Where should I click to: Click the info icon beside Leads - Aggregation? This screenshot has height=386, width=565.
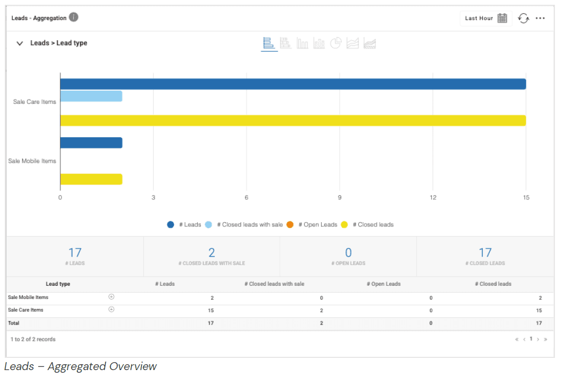coord(74,17)
